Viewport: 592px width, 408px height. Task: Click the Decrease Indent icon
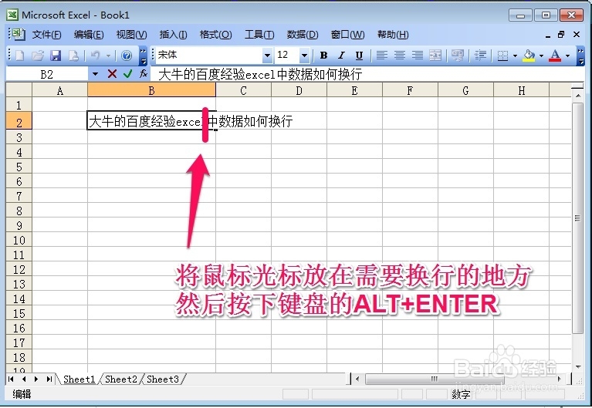[480, 56]
